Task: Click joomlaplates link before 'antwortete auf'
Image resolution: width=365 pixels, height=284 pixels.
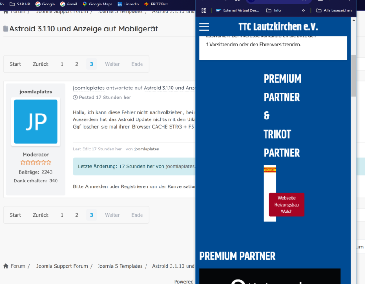Action: pyautogui.click(x=89, y=88)
